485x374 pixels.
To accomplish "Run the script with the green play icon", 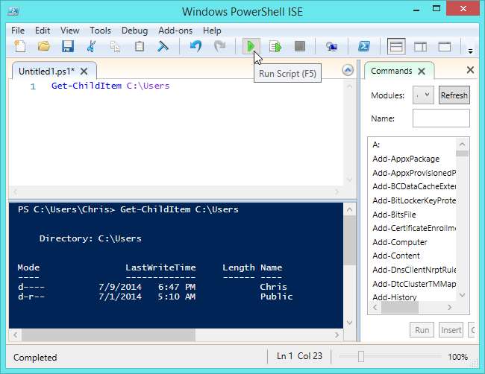I will [251, 46].
